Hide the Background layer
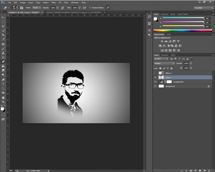This screenshot has height=172, width=215. pos(155,86)
